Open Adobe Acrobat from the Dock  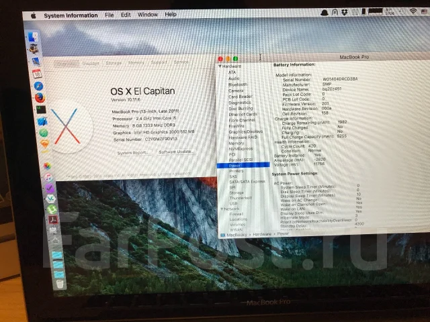click(x=53, y=219)
